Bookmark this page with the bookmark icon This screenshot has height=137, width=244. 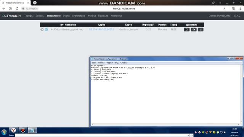point(225,8)
